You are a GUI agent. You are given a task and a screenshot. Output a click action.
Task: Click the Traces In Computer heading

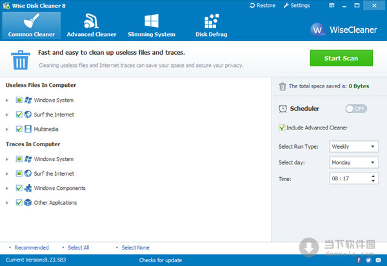tap(33, 144)
